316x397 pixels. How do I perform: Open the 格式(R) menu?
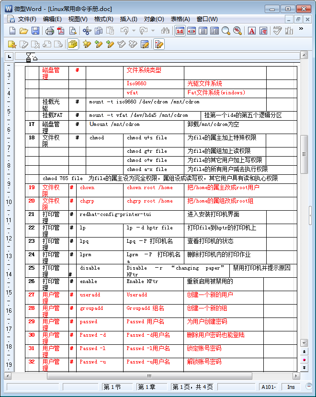(104, 19)
